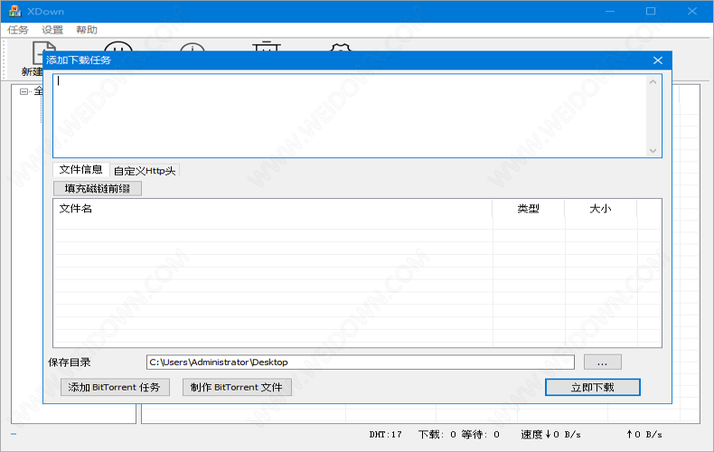This screenshot has width=714, height=452.
Task: Click the download speed 0 B/s indicator
Action: click(551, 435)
